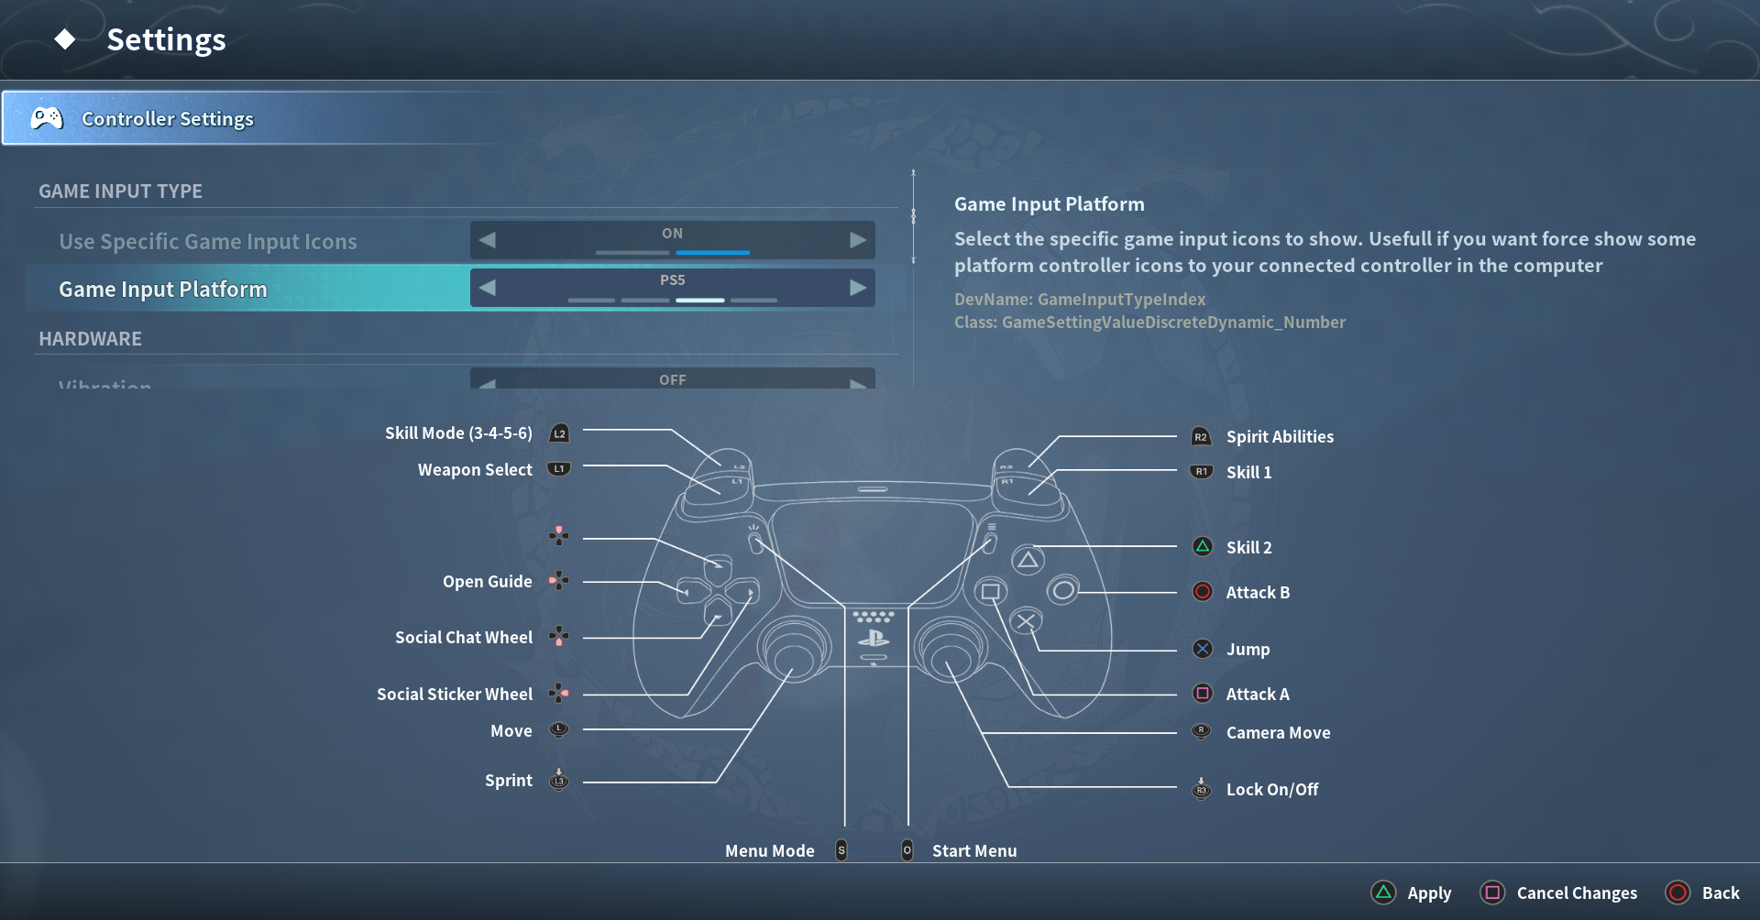Click the L2 Skill Mode button icon
Screen dimensions: 1760x920
click(558, 433)
